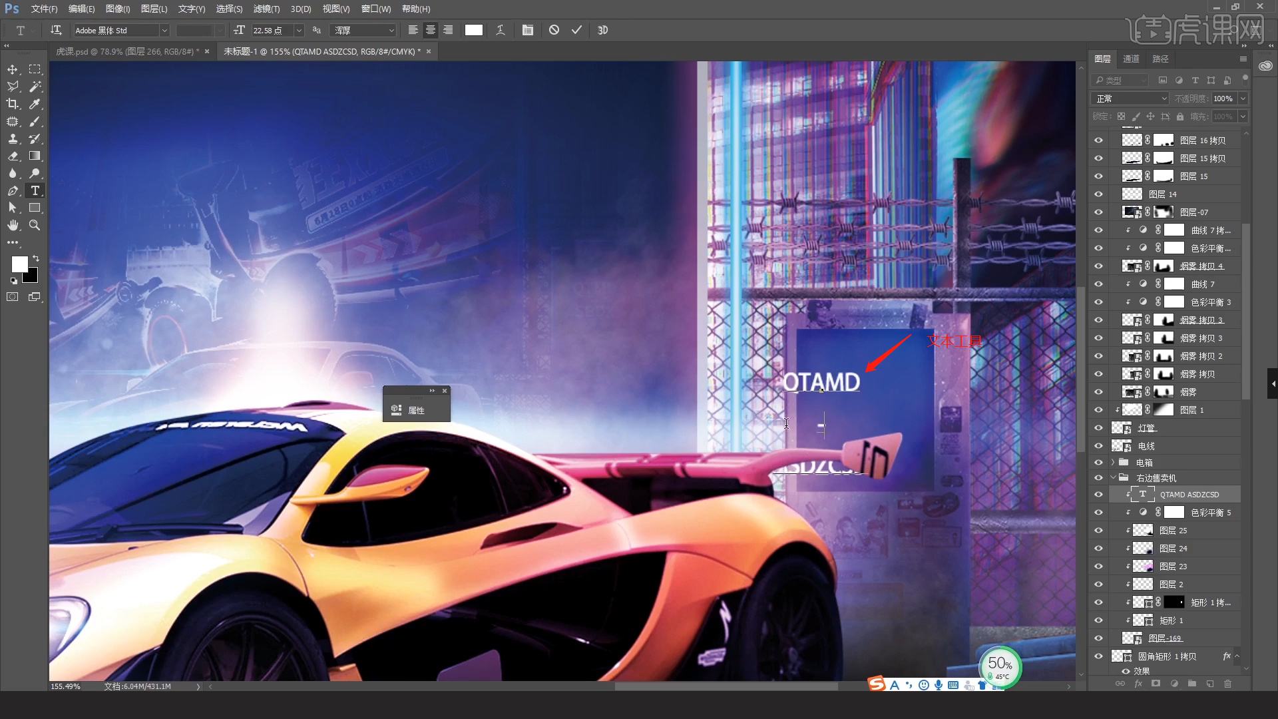Cancel text edit with circle-slash icon
The image size is (1278, 719).
(554, 30)
